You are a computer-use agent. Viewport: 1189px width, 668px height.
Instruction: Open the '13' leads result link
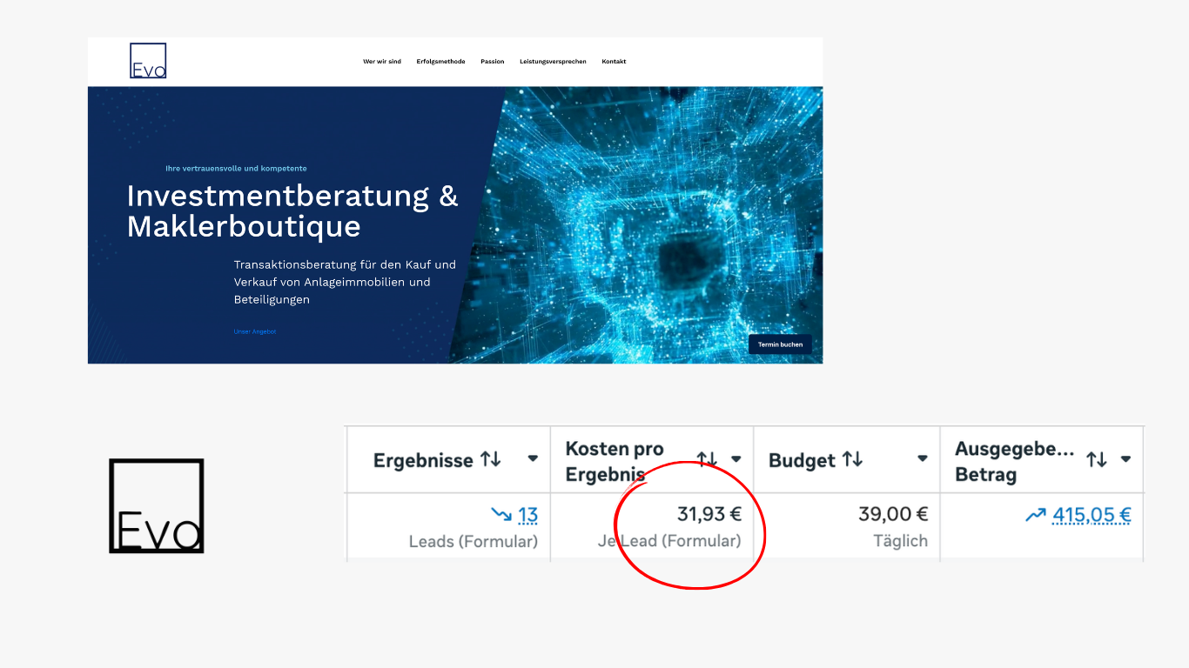(528, 515)
